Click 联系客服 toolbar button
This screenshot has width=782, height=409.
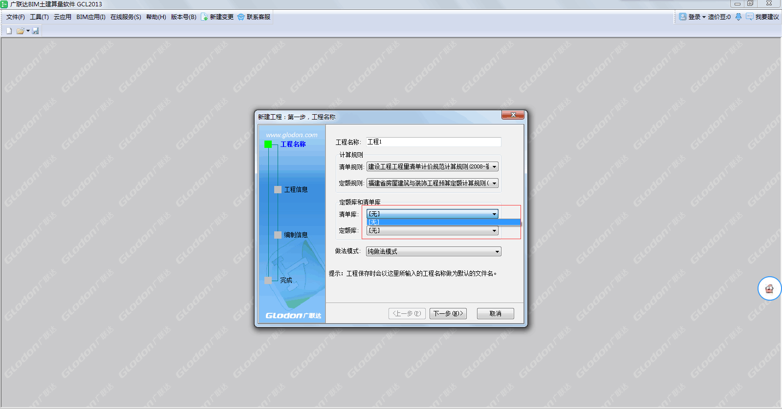[254, 17]
